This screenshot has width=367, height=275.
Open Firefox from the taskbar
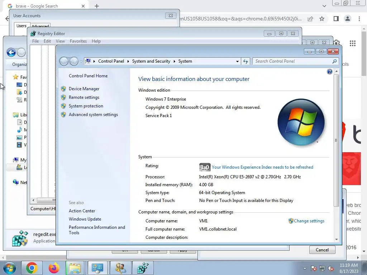pos(54,268)
